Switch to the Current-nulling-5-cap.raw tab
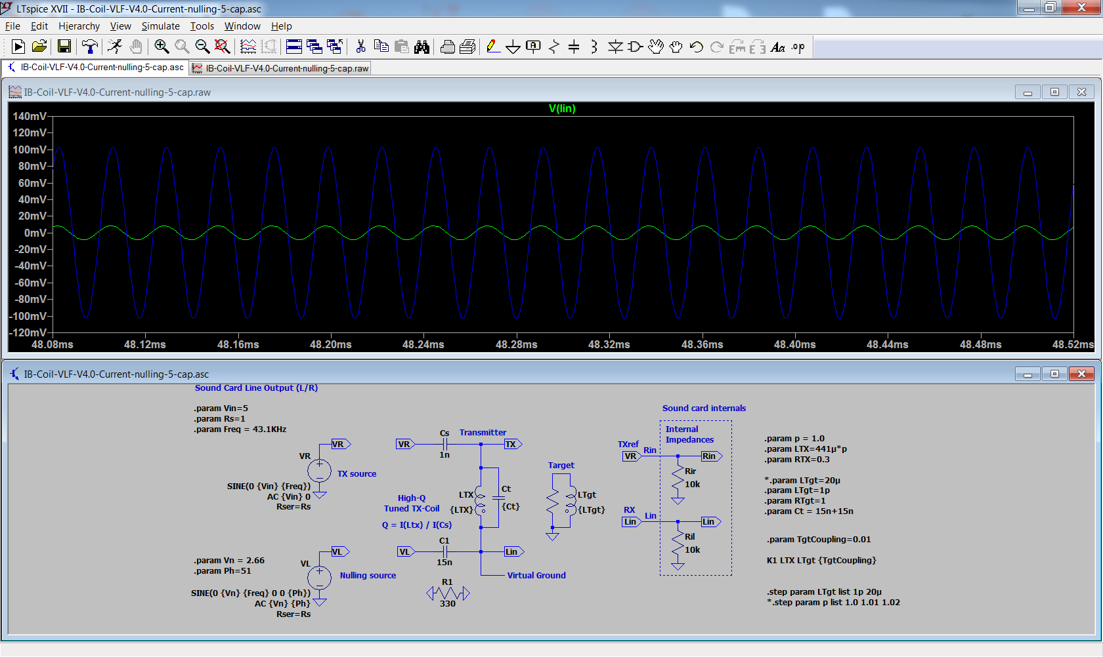1103x657 pixels. click(280, 68)
